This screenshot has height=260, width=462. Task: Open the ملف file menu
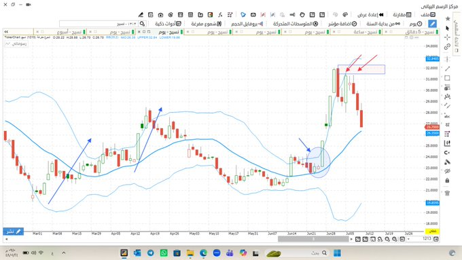[x=428, y=15]
